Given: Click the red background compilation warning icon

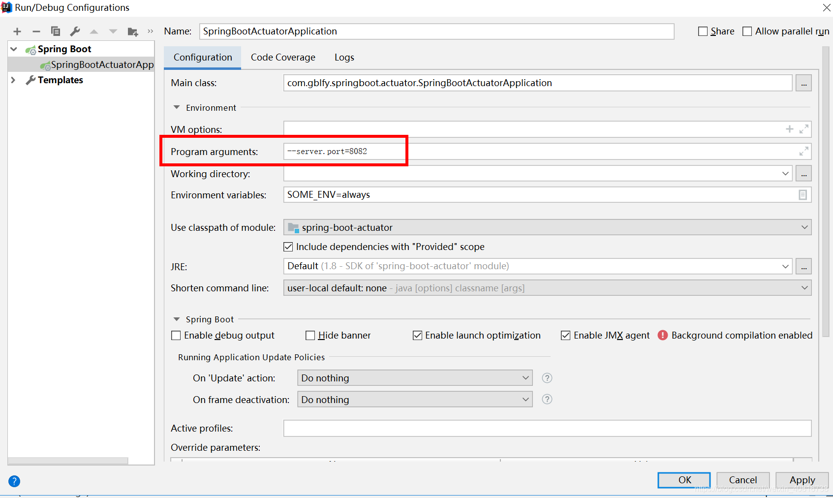Looking at the screenshot, I should (x=663, y=335).
